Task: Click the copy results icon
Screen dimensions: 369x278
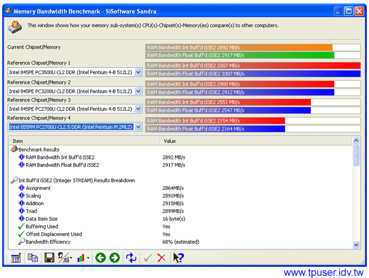Action: coord(33,258)
